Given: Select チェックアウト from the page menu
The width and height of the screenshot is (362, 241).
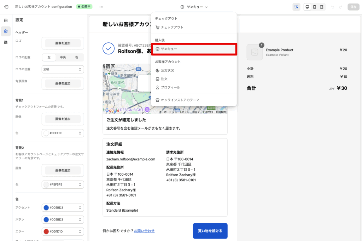Looking at the screenshot, I should tap(194, 27).
